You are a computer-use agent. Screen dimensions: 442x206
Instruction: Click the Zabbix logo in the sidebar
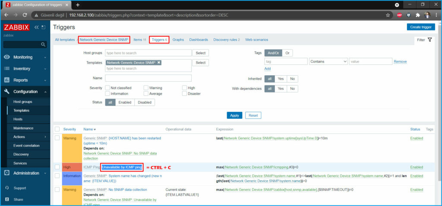(17, 27)
